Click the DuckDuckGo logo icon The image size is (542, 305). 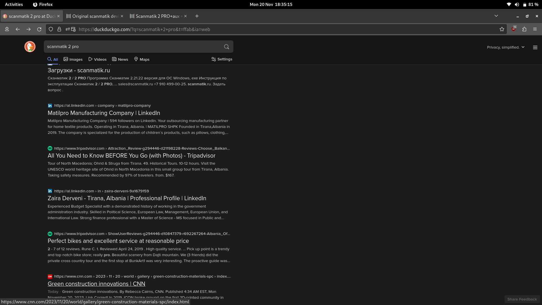(x=30, y=47)
